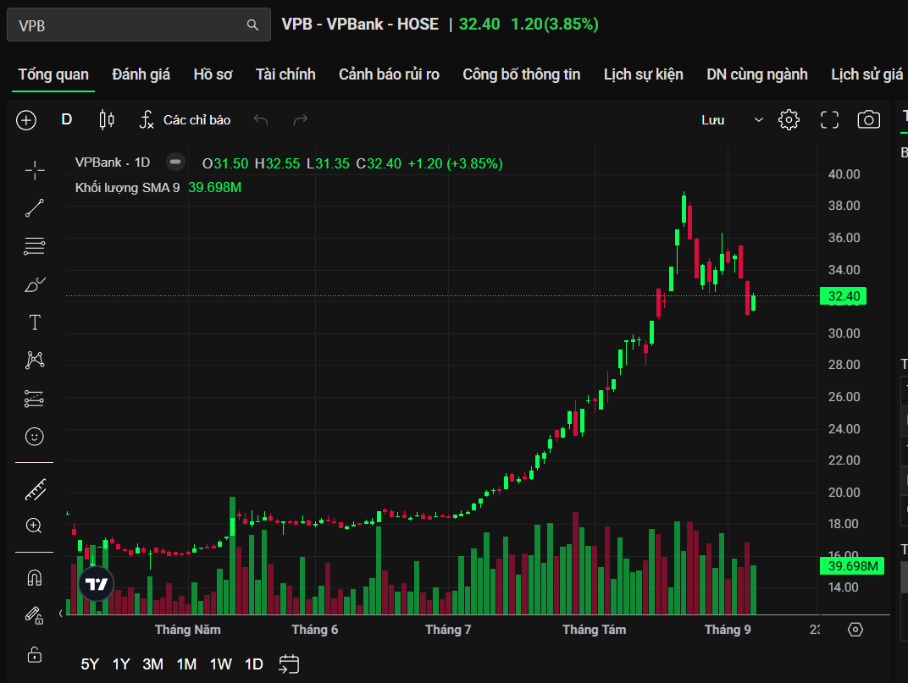The width and height of the screenshot is (908, 683).
Task: Open the Tổng quan tab
Action: pos(53,74)
